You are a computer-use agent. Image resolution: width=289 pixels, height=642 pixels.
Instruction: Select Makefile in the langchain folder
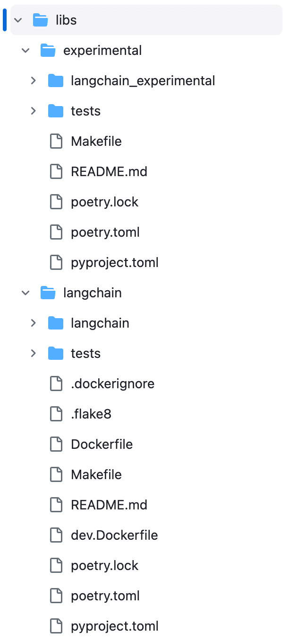click(96, 474)
